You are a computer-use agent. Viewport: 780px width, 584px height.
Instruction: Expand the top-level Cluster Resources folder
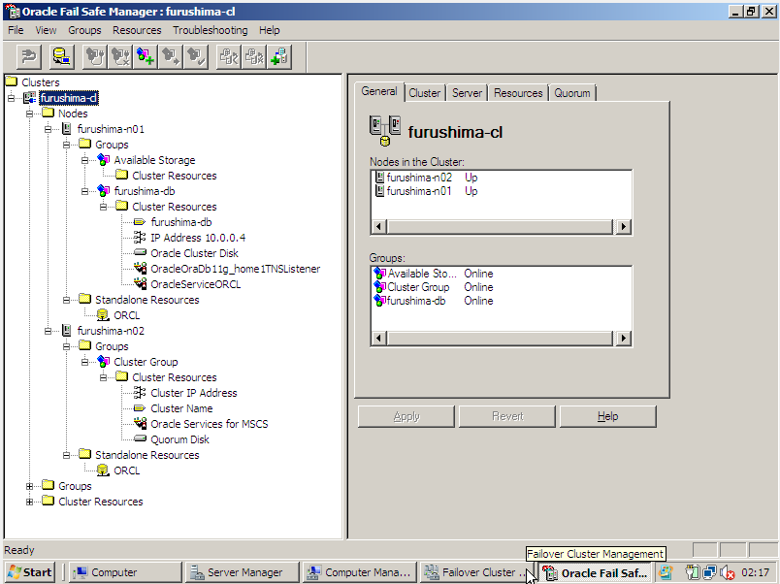[x=29, y=502]
